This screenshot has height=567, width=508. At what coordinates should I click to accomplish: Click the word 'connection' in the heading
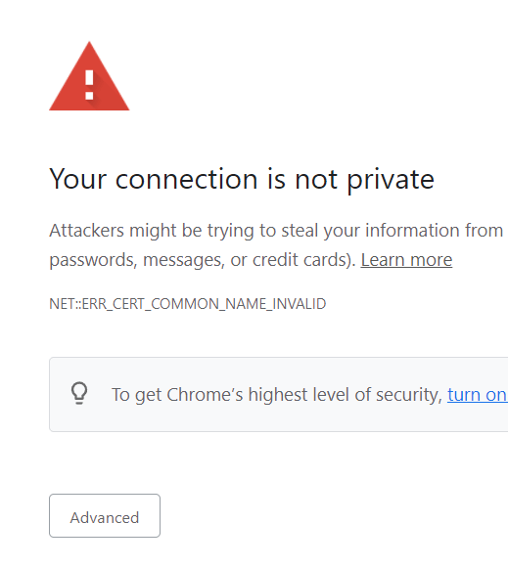pyautogui.click(x=187, y=179)
